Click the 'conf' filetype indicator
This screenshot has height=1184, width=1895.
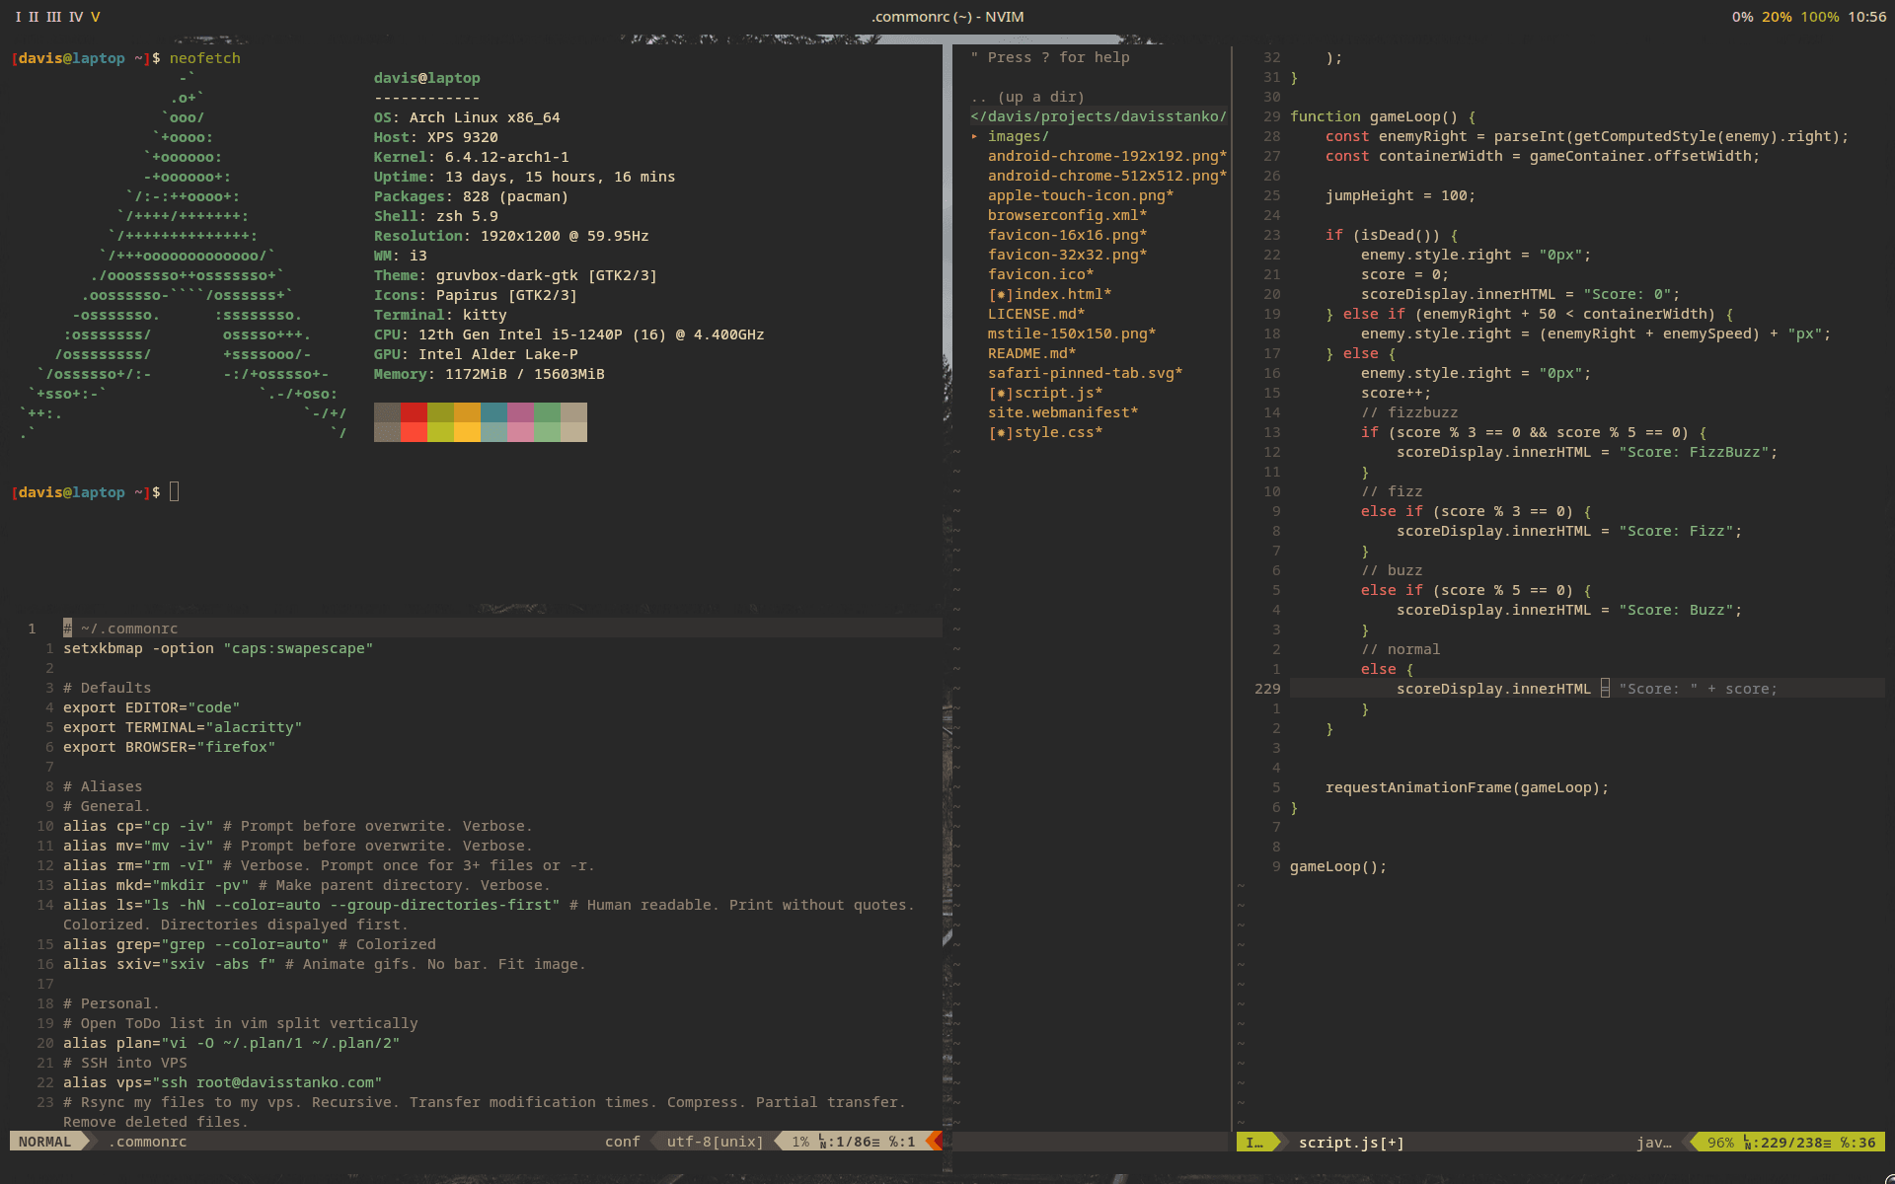click(622, 1142)
